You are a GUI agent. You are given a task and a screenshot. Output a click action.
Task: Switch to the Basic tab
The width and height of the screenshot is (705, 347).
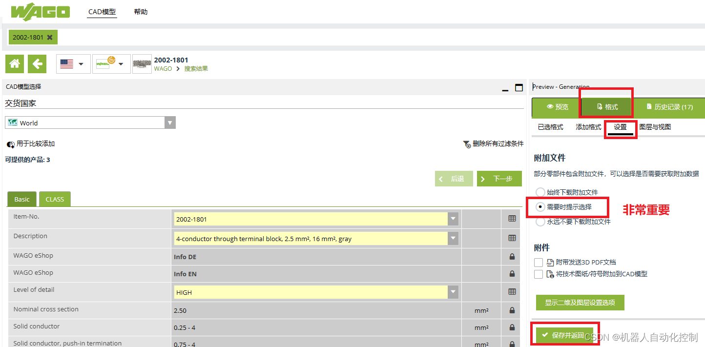pyautogui.click(x=22, y=199)
